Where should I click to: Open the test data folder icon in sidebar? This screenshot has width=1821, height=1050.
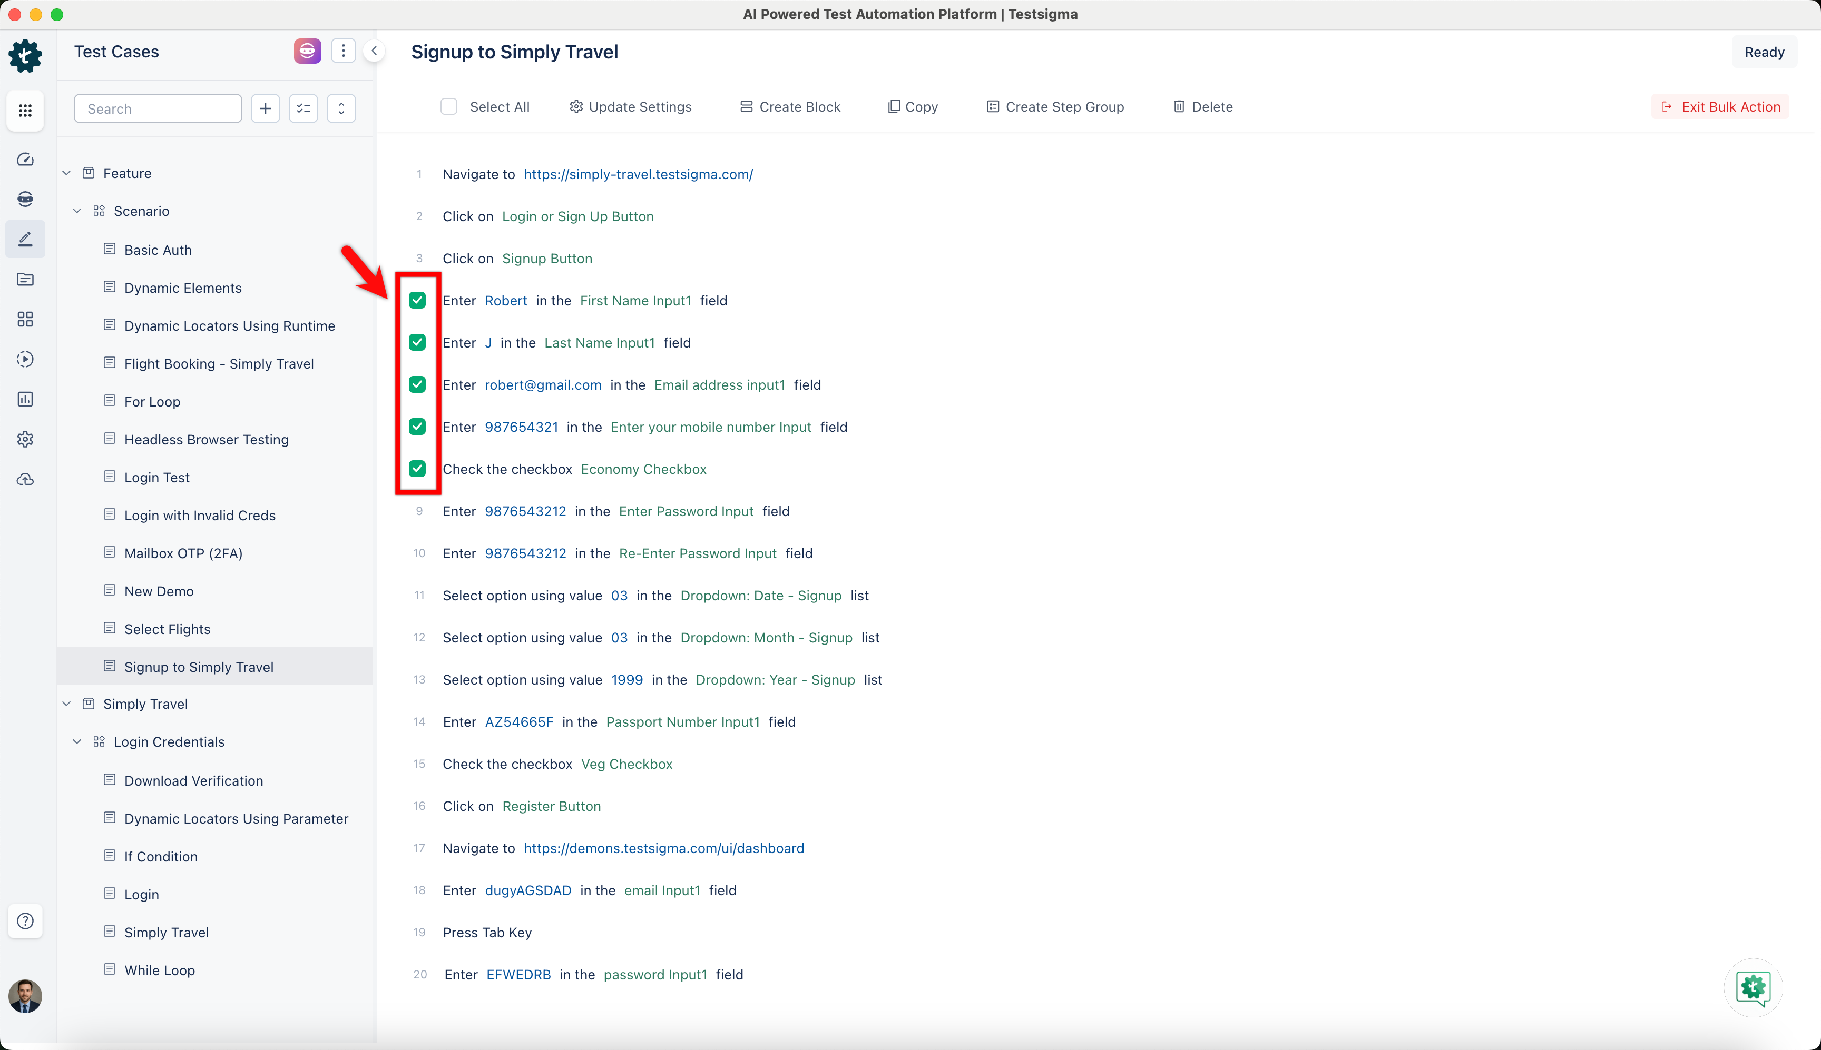click(x=25, y=279)
